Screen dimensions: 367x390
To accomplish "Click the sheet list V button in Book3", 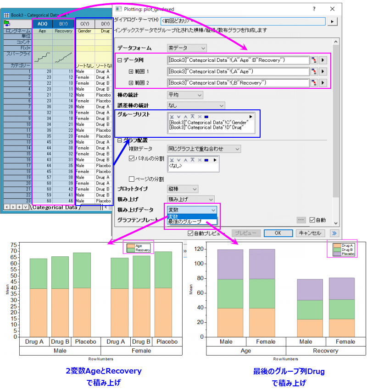I will click(25, 207).
